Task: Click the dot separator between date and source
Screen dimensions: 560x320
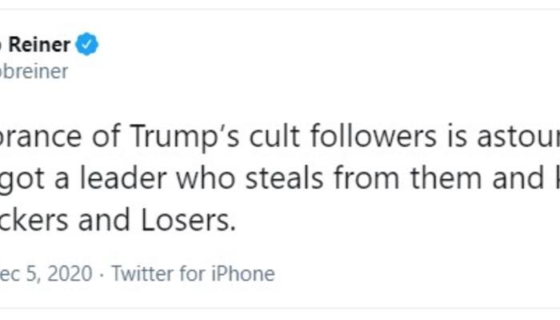Action: [x=102, y=274]
